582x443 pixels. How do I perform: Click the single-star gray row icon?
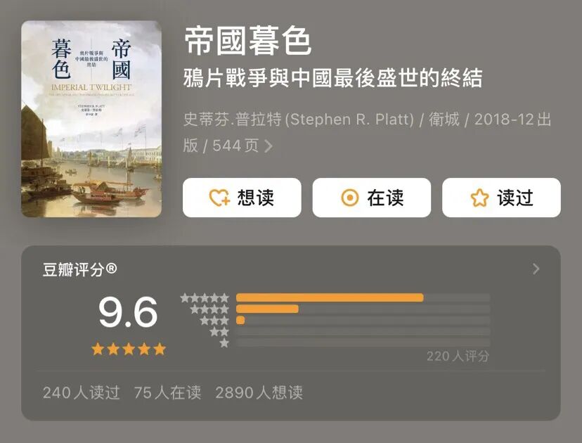tap(224, 342)
